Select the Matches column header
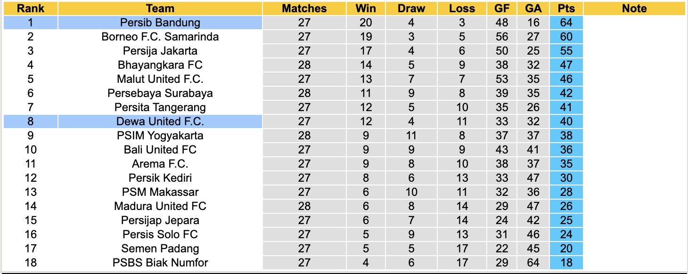 304,8
